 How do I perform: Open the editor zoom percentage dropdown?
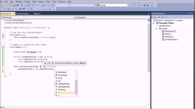(8, 107)
